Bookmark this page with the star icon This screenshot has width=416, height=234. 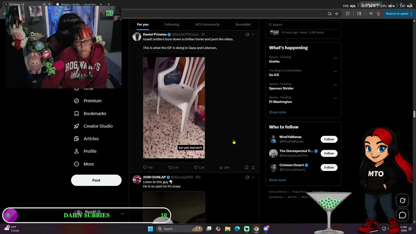point(337,14)
